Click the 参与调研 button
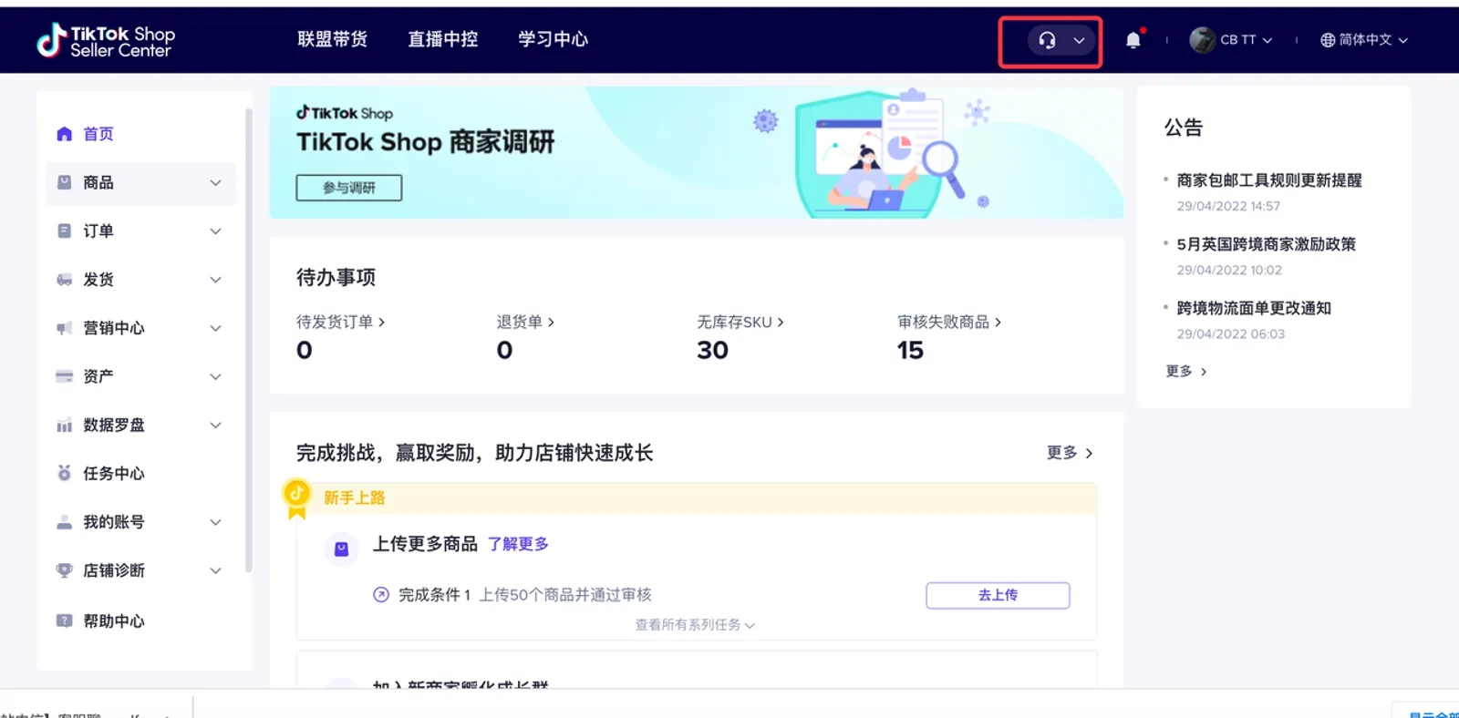This screenshot has width=1459, height=718. [349, 188]
